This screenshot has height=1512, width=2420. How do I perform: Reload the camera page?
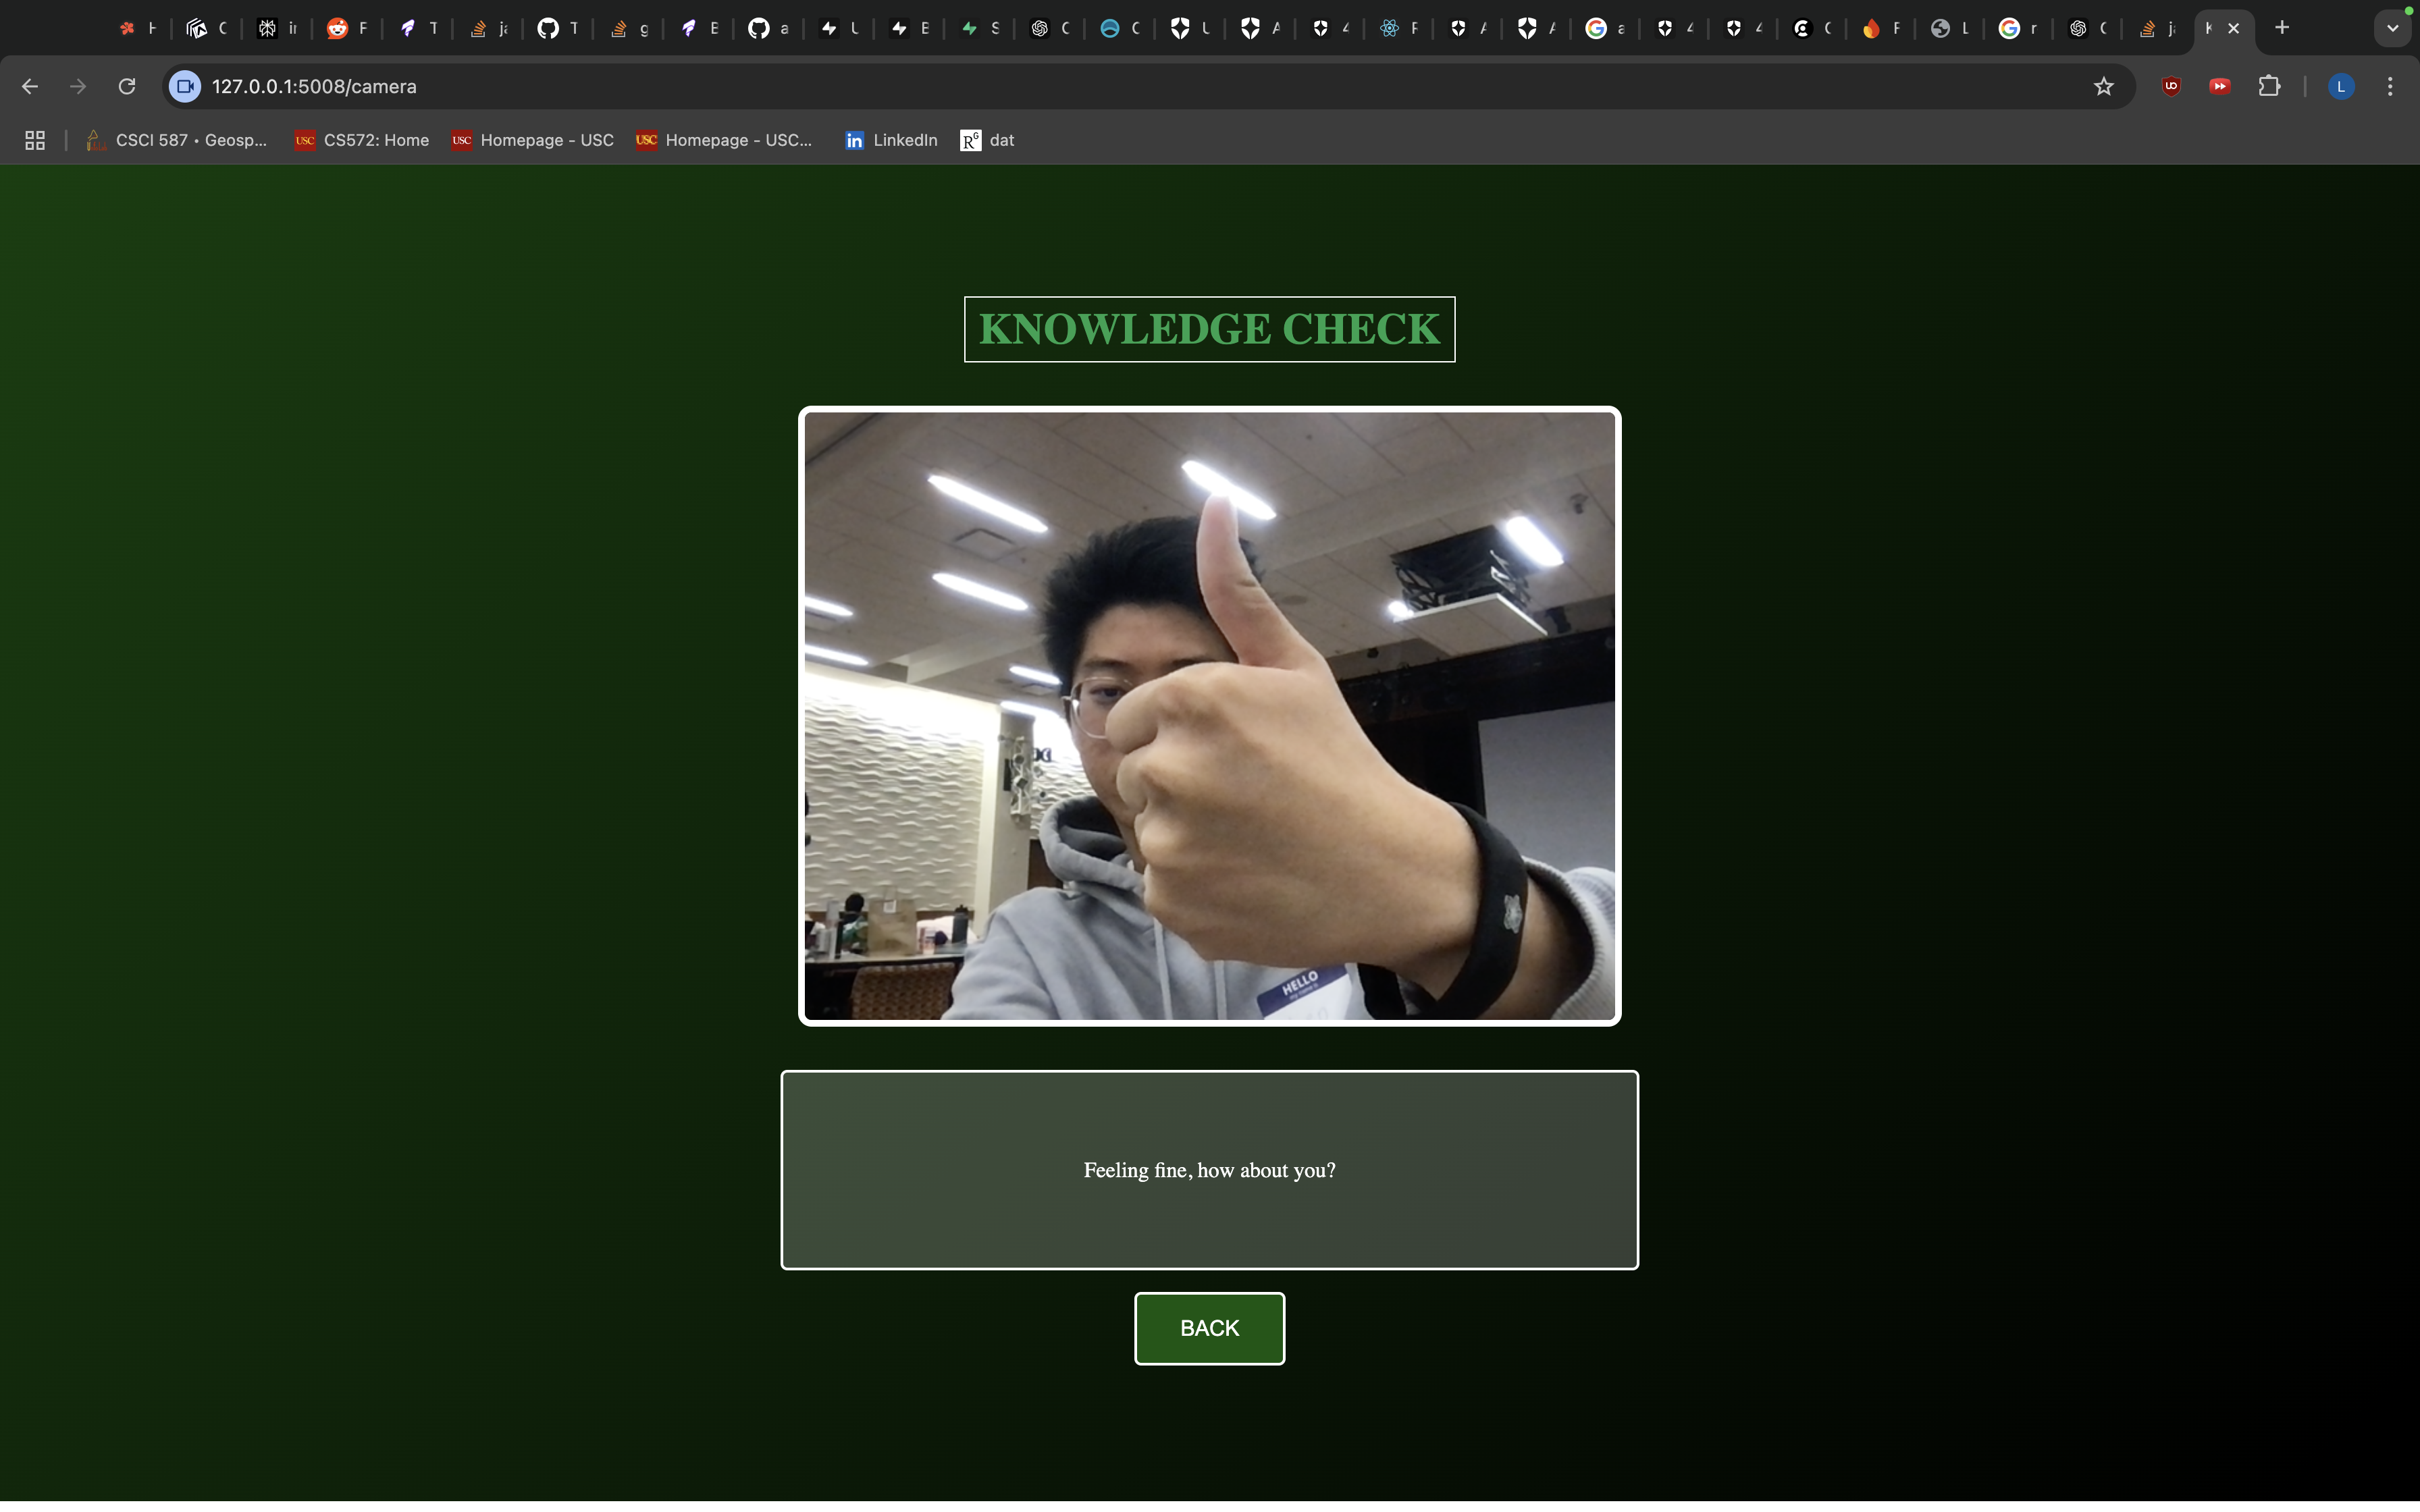click(x=127, y=87)
